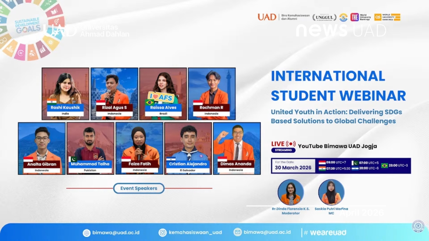This screenshot has height=241, width=429.
Task: Click the email envelope icon in the footer
Action: point(237,232)
